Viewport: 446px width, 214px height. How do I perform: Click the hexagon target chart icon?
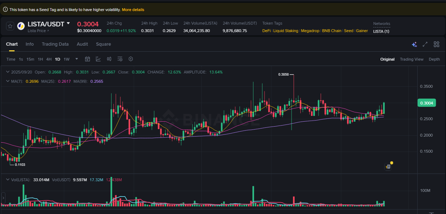click(x=131, y=59)
